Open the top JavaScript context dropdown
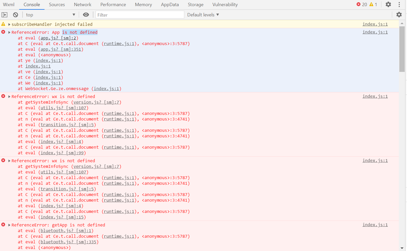 (x=50, y=15)
